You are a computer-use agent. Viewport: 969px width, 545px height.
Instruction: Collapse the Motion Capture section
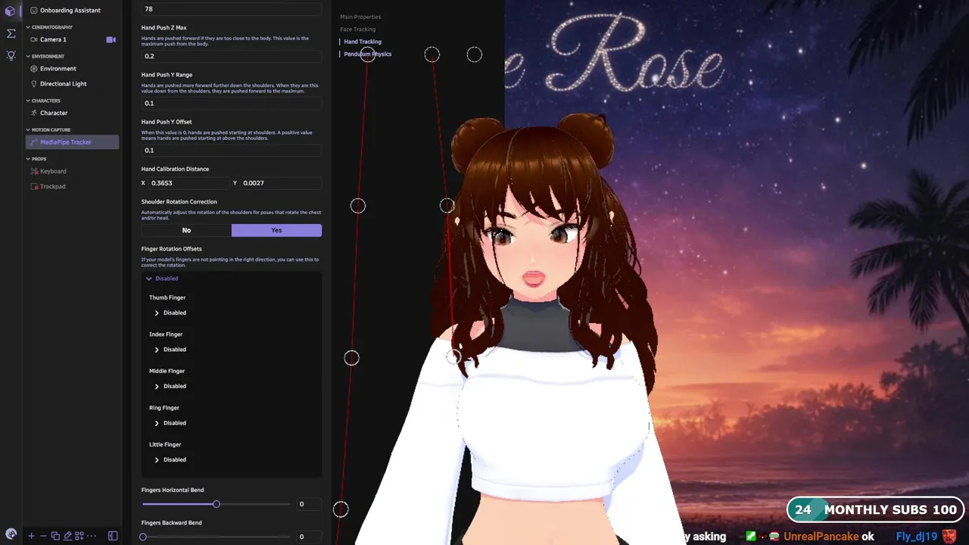[48, 129]
